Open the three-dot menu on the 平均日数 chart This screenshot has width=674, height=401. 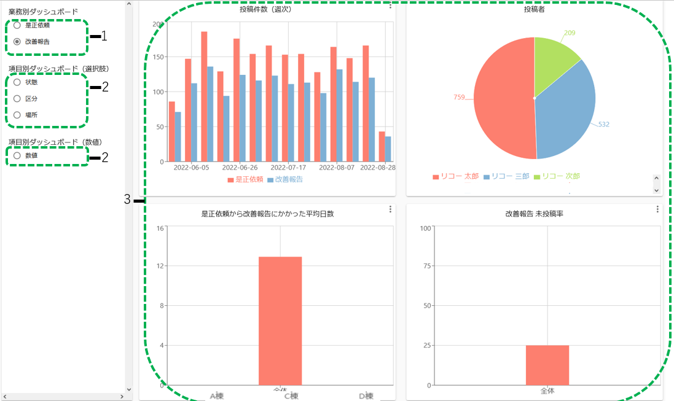(x=391, y=209)
